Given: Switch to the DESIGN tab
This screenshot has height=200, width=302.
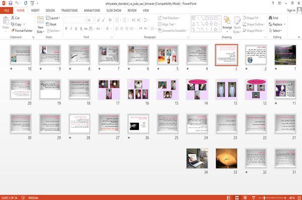Looking at the screenshot, I should click(x=50, y=11).
